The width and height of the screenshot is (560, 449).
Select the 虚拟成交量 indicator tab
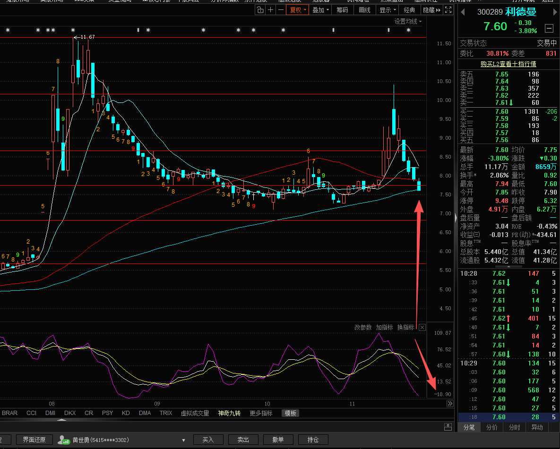pos(195,413)
